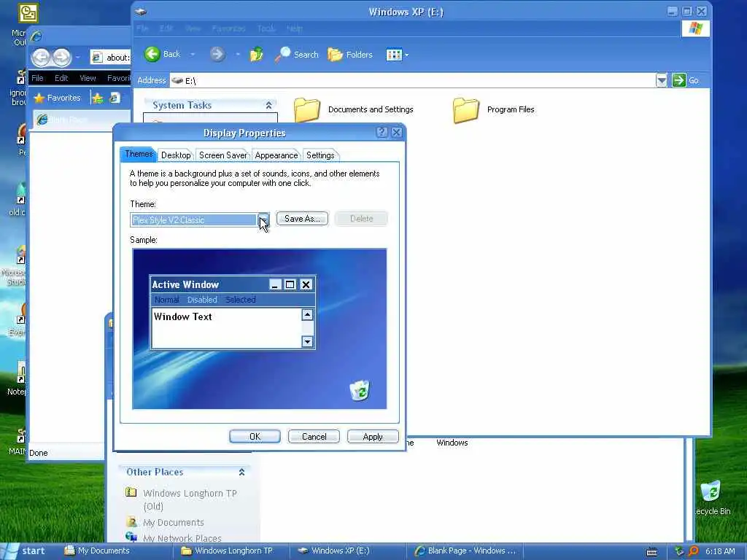Click the help question mark in Display Properties
747x560 pixels.
(382, 133)
